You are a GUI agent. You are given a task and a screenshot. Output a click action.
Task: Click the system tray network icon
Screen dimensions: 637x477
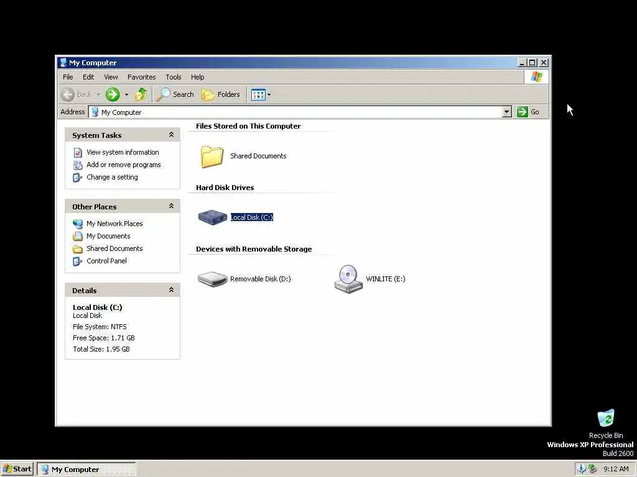(x=592, y=469)
